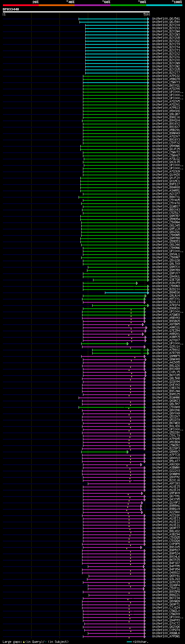Open hit UniRef100_B2Y2U8
Viewport: 185px width, 644px height.
click(x=166, y=38)
